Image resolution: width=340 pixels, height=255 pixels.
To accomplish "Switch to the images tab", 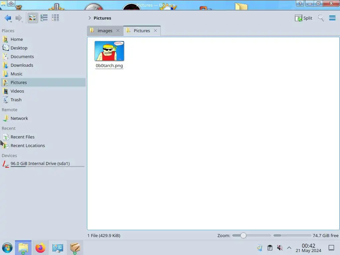I will [x=105, y=31].
